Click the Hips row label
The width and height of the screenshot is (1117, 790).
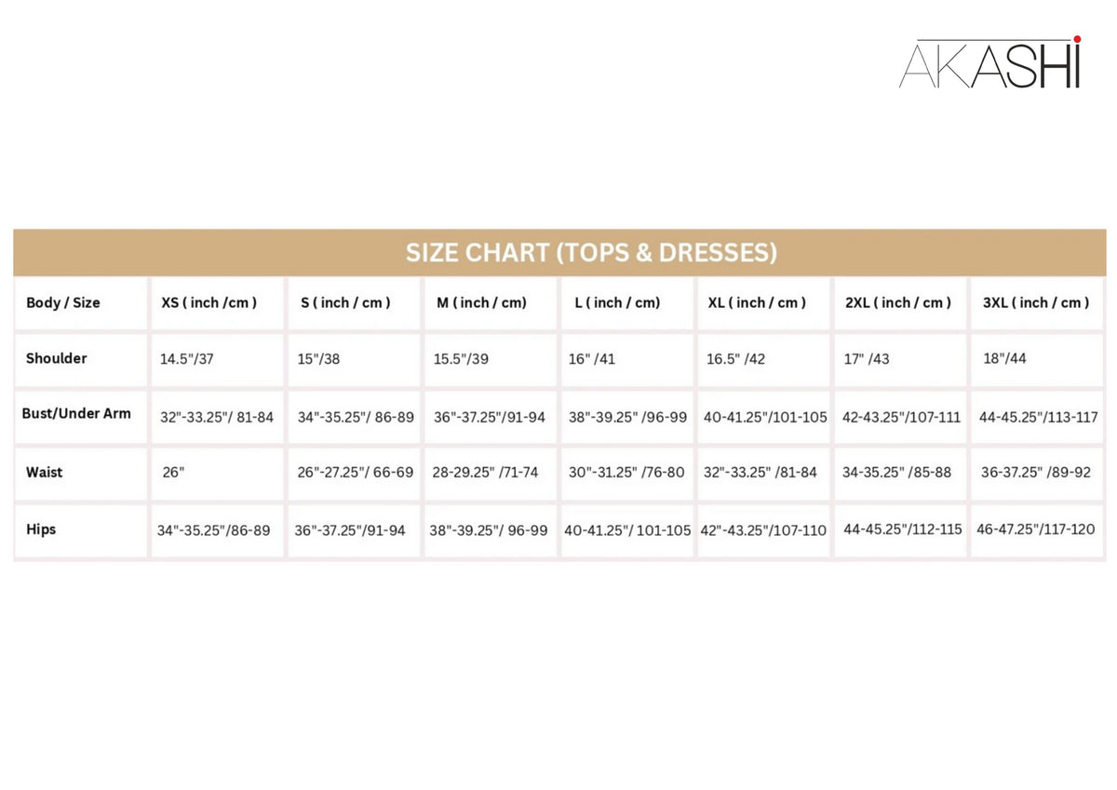click(x=41, y=529)
